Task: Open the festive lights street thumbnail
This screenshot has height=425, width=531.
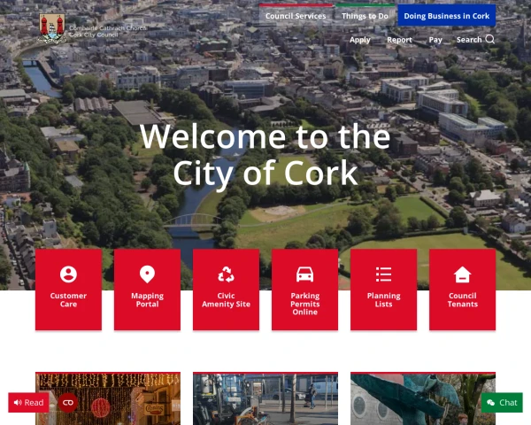Action: point(107,398)
